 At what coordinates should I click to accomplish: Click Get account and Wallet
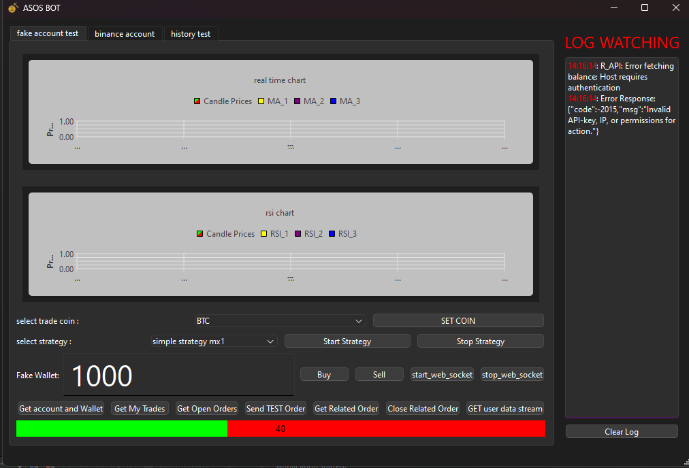click(x=61, y=409)
